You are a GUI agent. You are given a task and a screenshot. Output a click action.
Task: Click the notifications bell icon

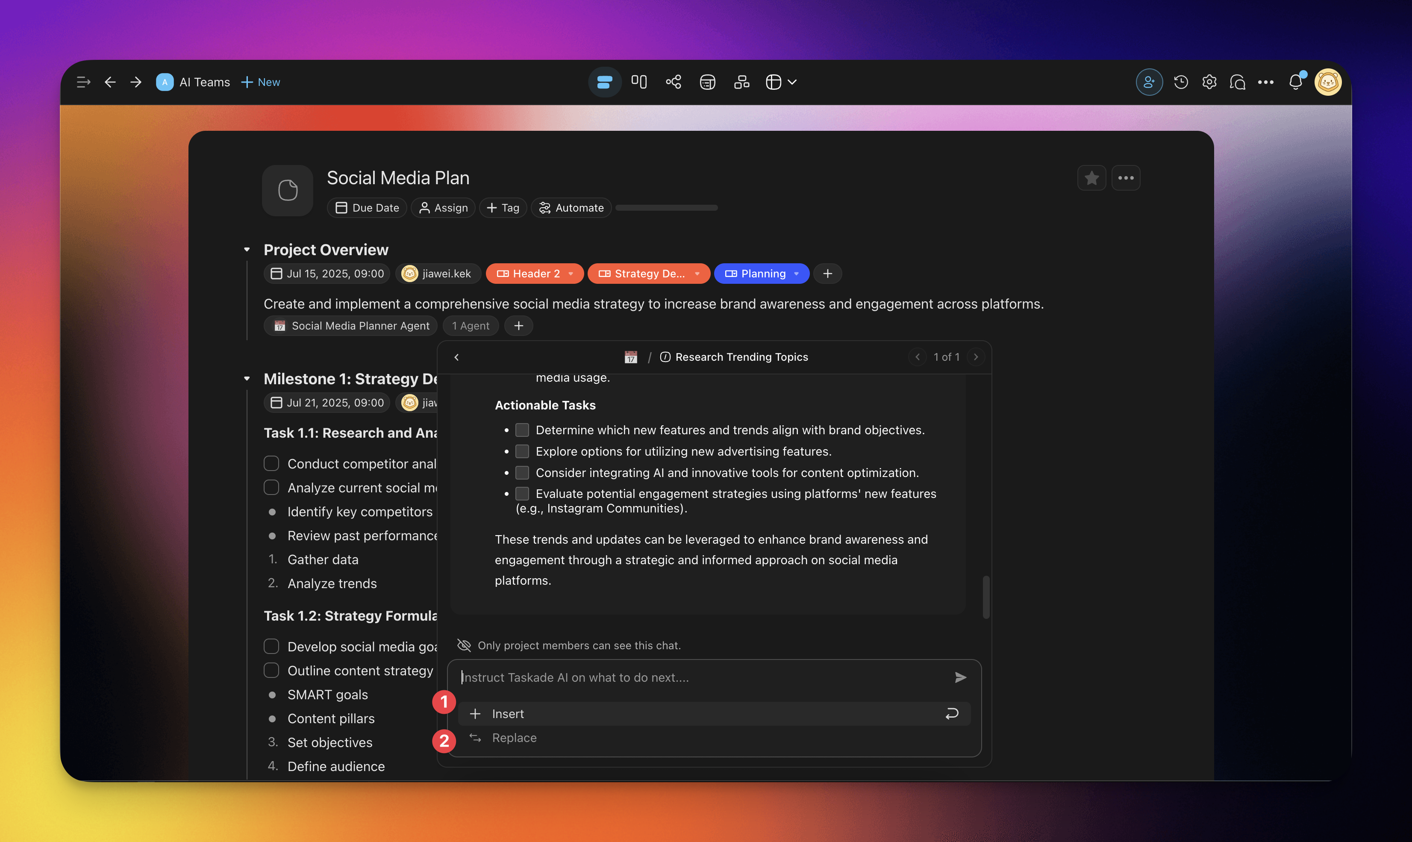click(x=1295, y=82)
